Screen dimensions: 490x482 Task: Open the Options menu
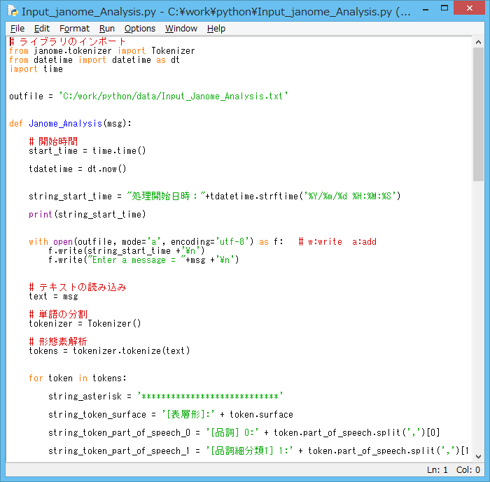[x=140, y=29]
